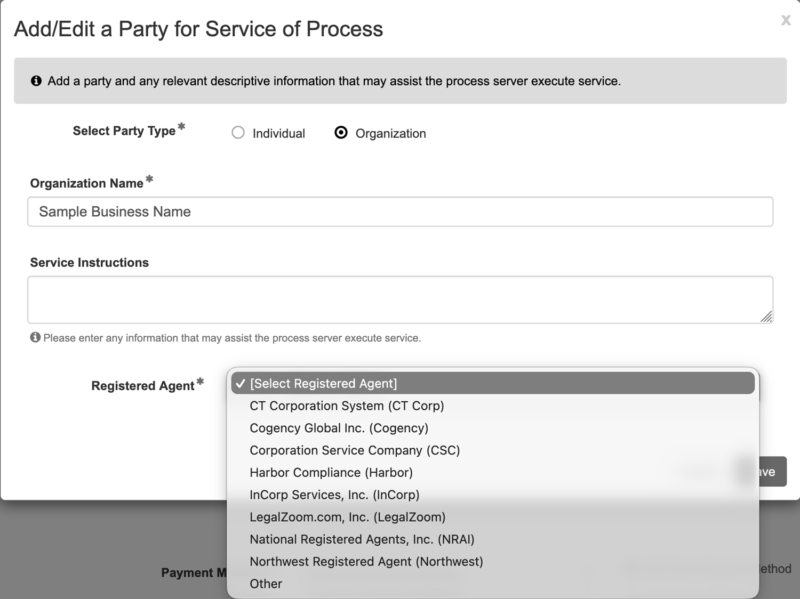
Task: Close the Add/Edit Party dialog
Action: pos(786,20)
